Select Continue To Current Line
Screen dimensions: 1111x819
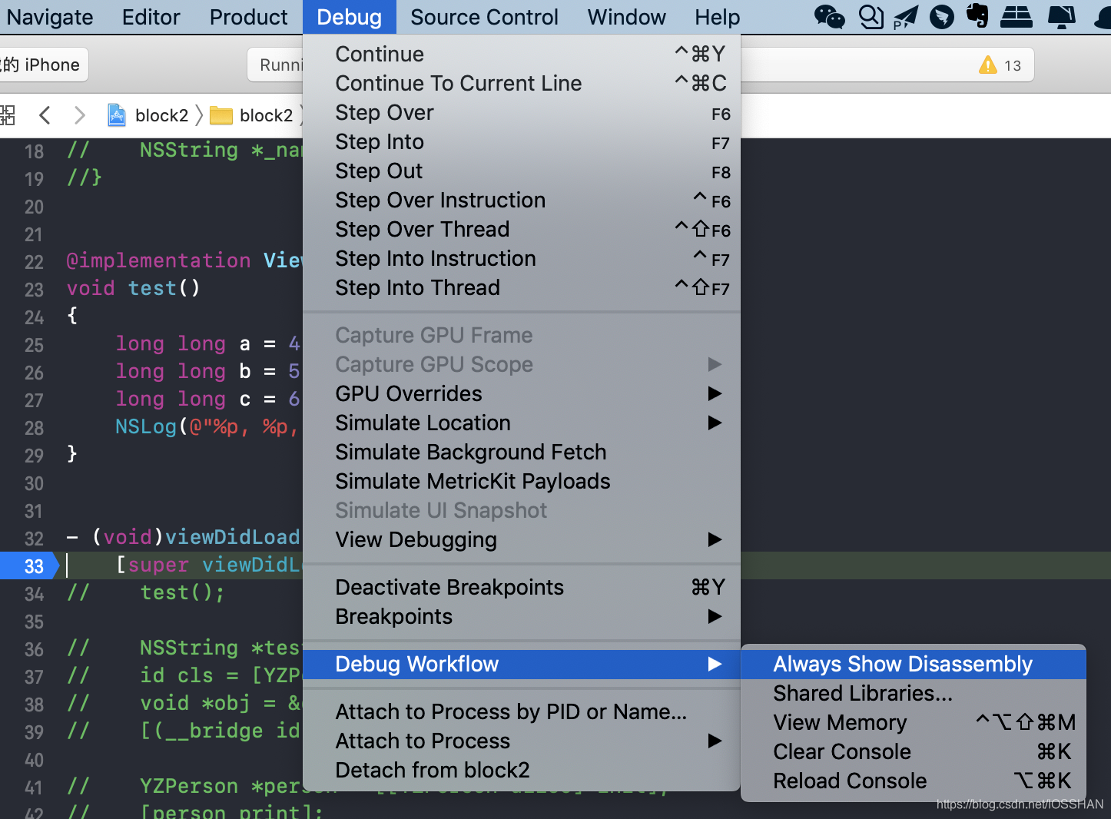(522, 83)
